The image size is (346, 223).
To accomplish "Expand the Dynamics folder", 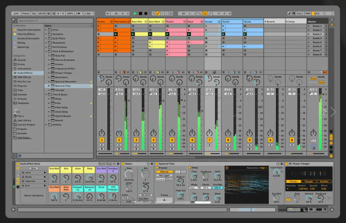I will (x=46, y=34).
